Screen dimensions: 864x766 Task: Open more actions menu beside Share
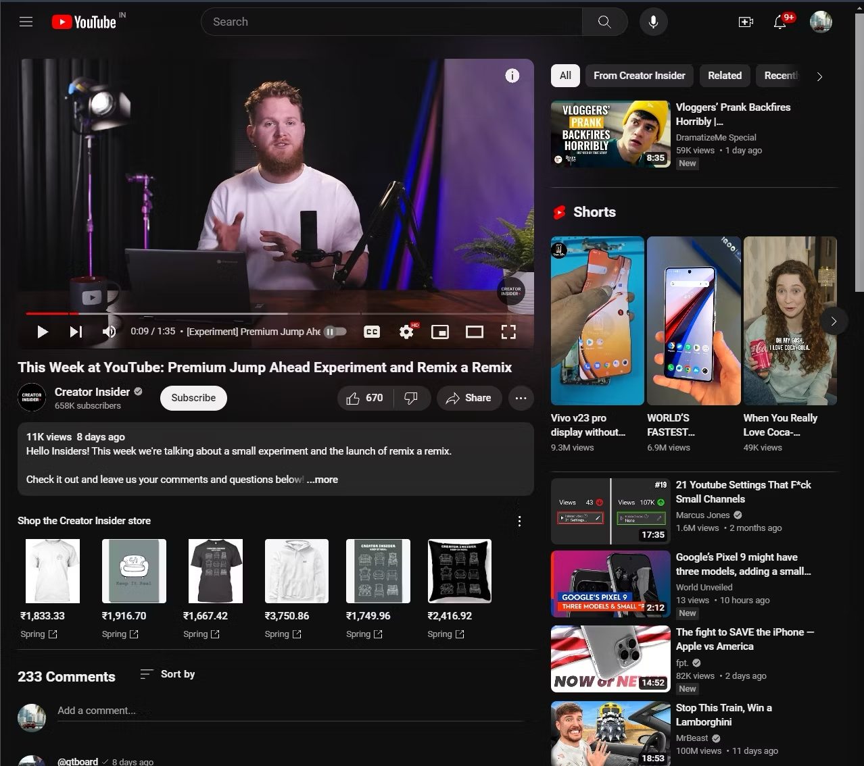pos(521,398)
